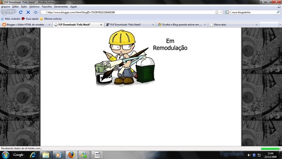Go back to the previous page
The image size is (282, 159).
[x=5, y=12]
